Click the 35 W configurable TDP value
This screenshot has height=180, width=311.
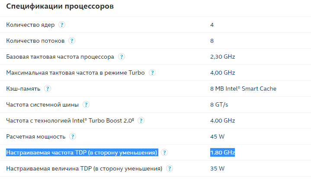pyautogui.click(x=218, y=168)
